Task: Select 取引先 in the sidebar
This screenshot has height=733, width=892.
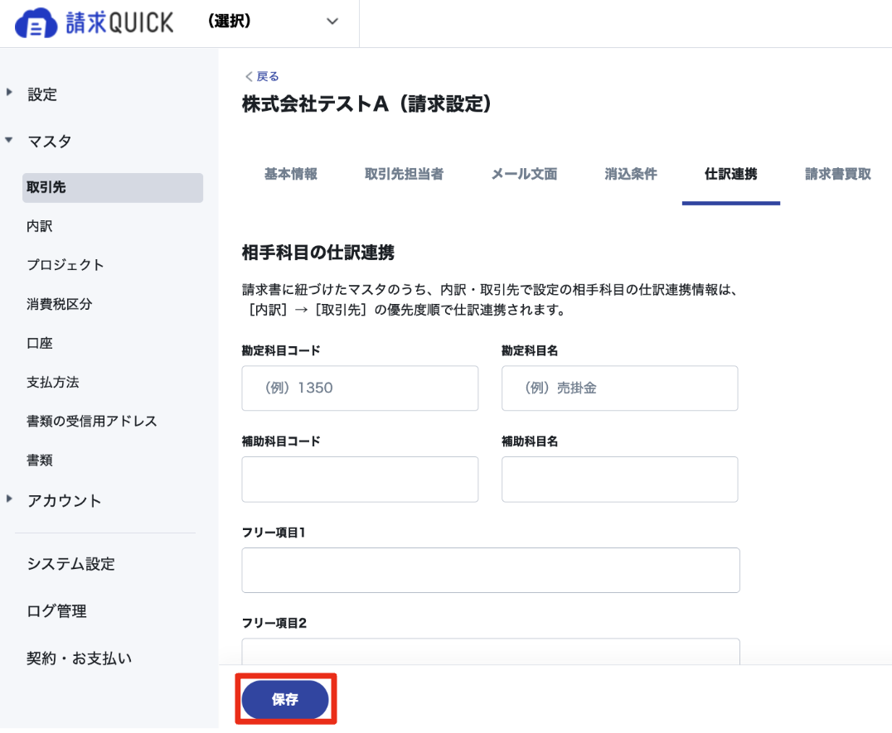Action: coord(113,187)
